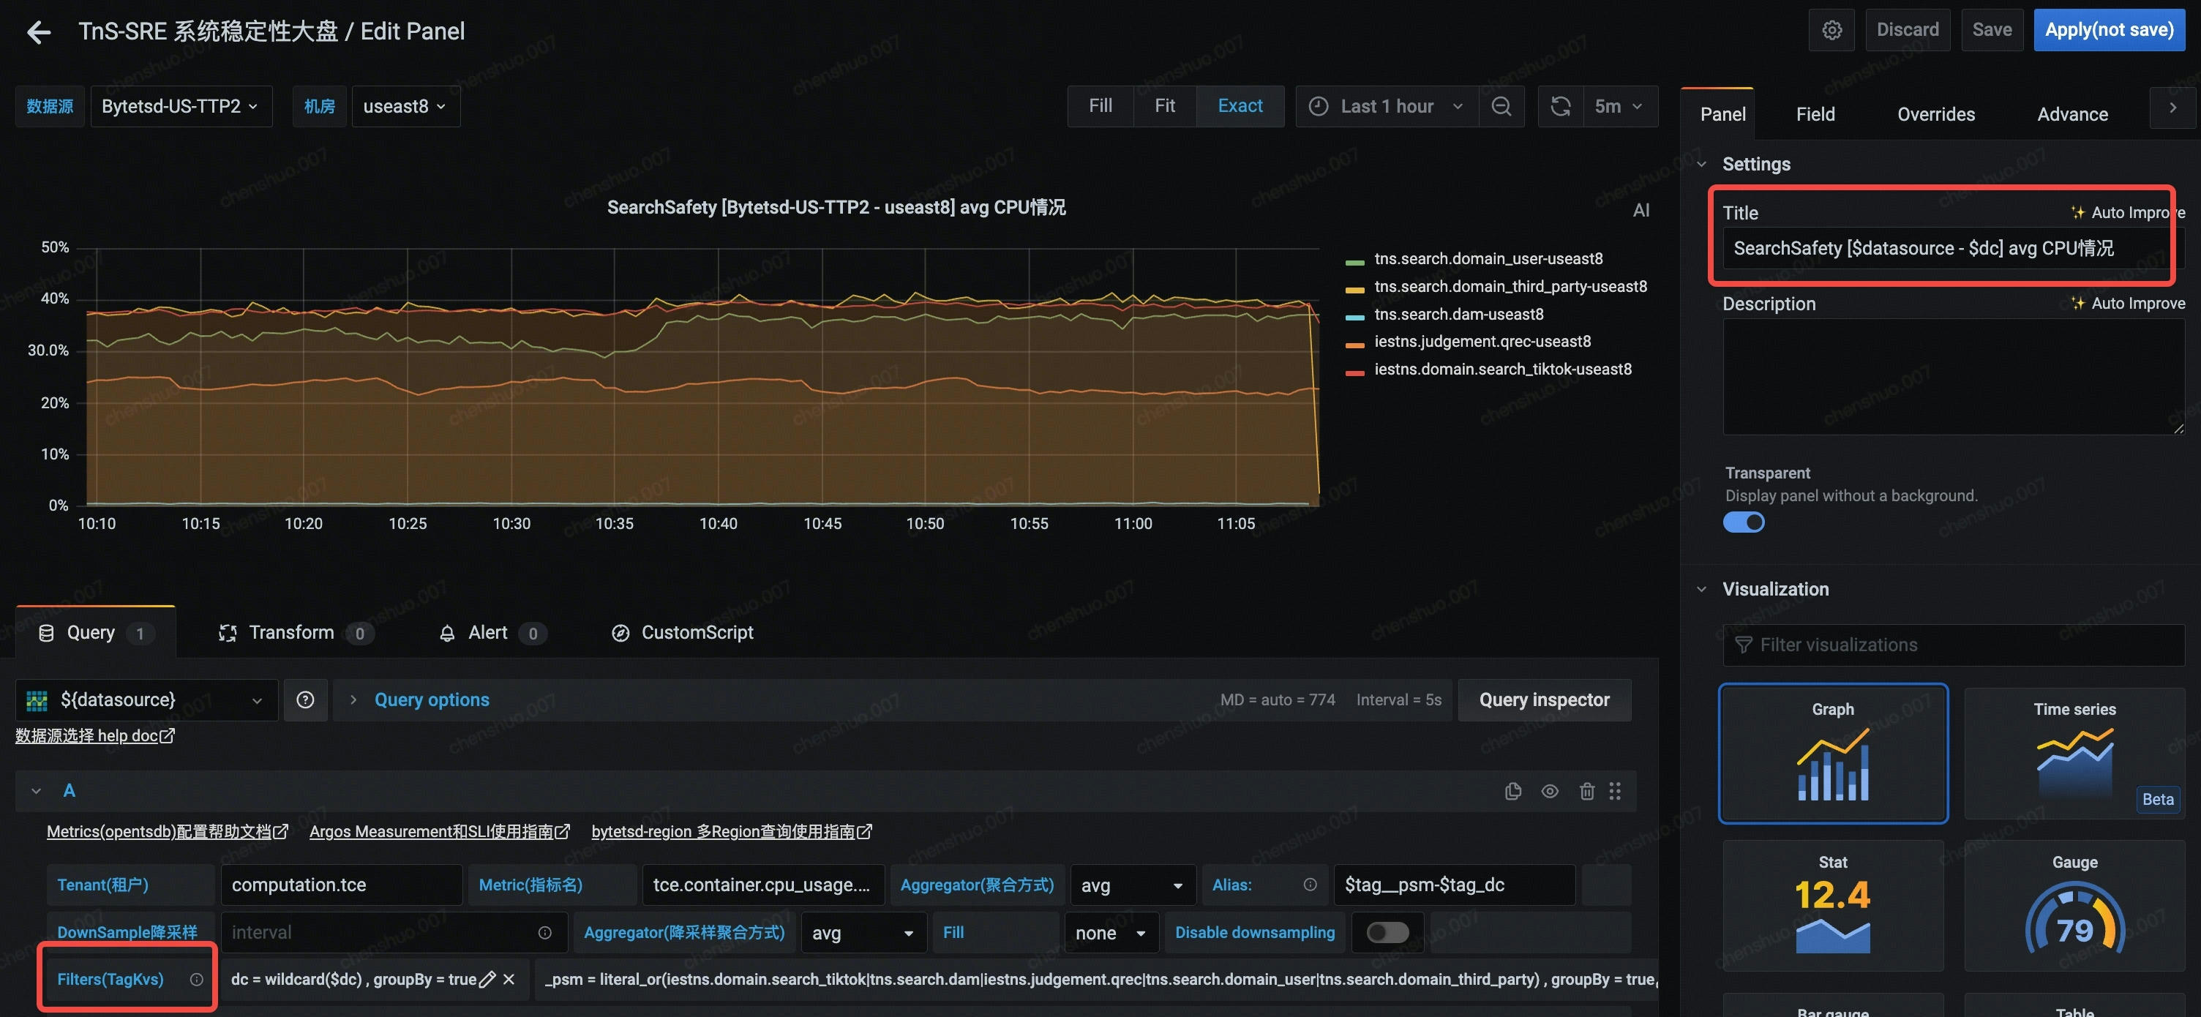Open the Last 1 hour time picker
This screenshot has height=1017, width=2201.
pyautogui.click(x=1387, y=106)
